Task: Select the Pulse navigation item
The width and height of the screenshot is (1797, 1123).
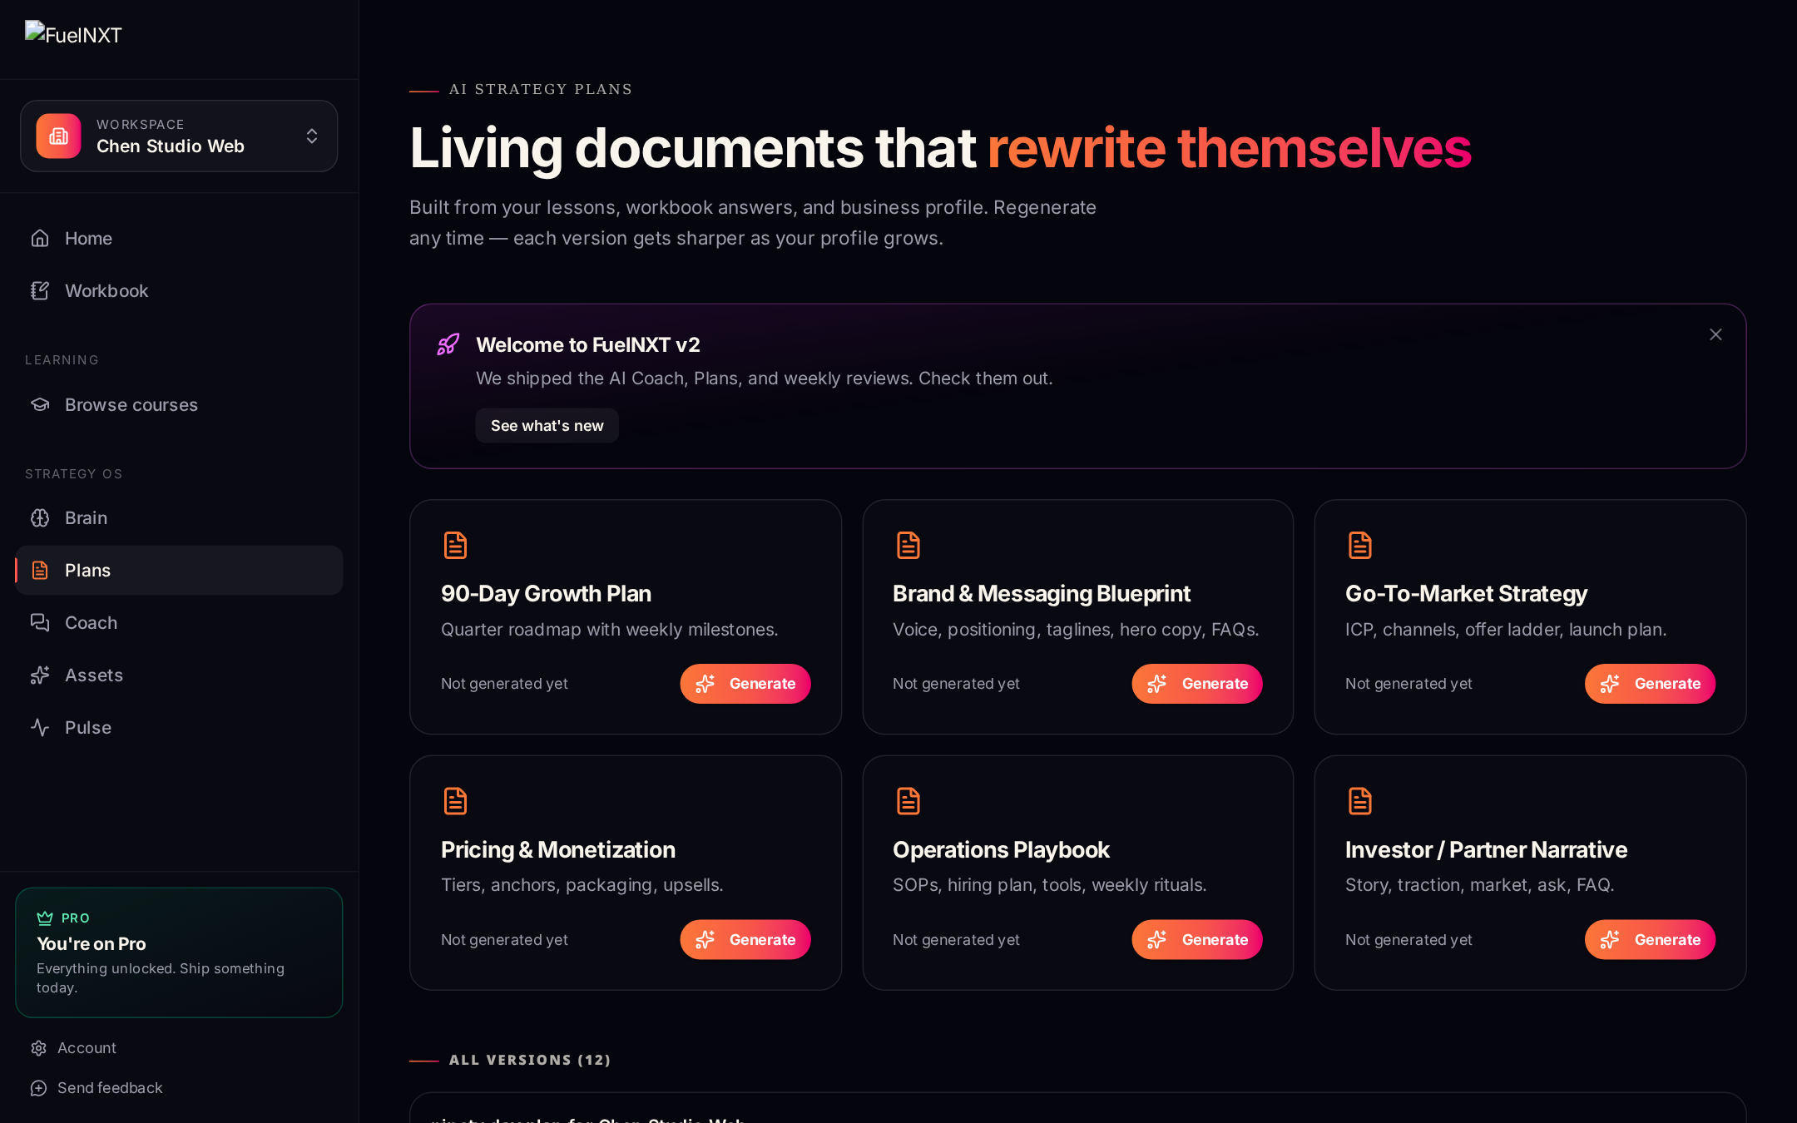Action: point(179,728)
